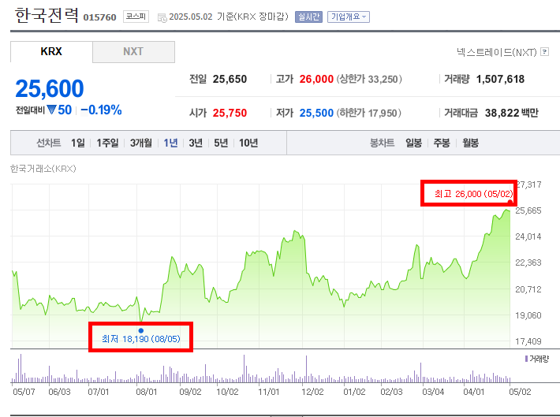
Task: Click the 12/02 x-axis date label
Action: 312,392
